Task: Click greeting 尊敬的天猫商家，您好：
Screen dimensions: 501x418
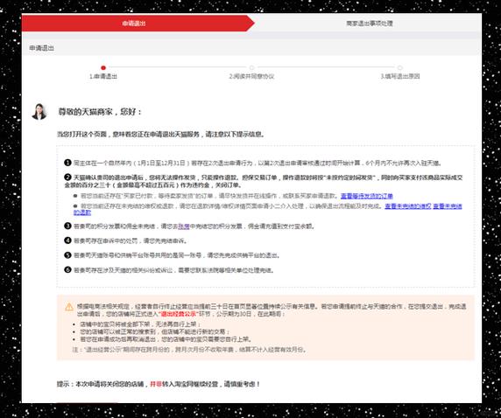Action: pos(100,112)
